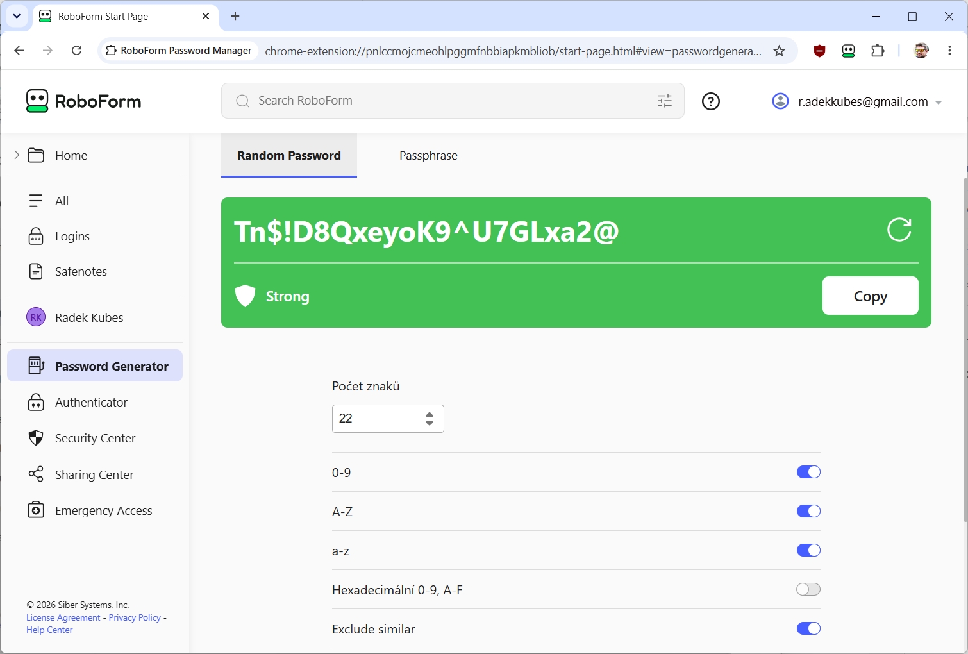
Task: Toggle the A-Z uppercase switch
Action: tap(808, 511)
